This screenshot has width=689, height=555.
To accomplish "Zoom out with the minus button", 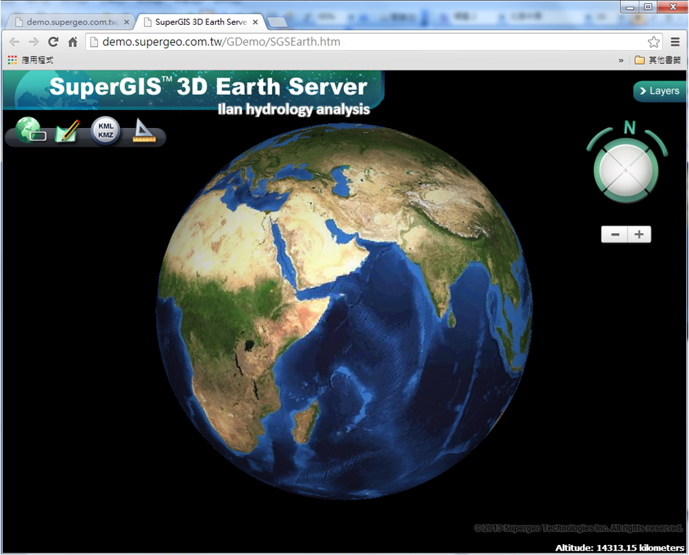I will [615, 234].
